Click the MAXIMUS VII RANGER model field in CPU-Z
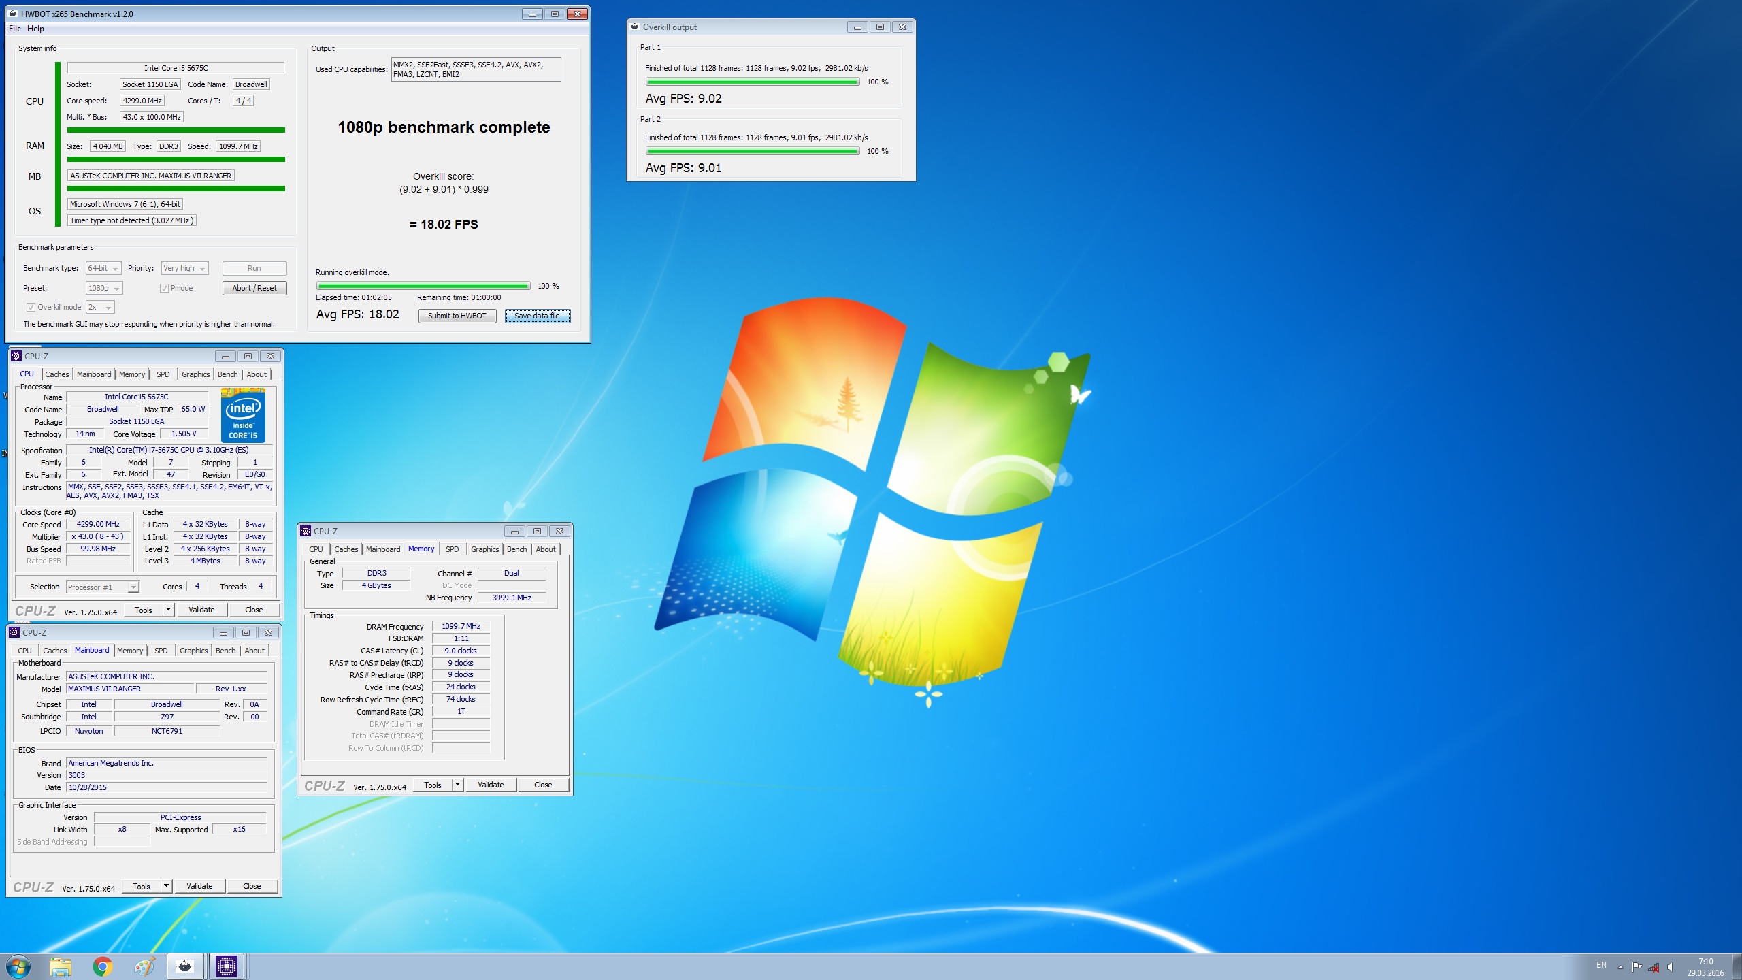The height and width of the screenshot is (980, 1742). 130,689
